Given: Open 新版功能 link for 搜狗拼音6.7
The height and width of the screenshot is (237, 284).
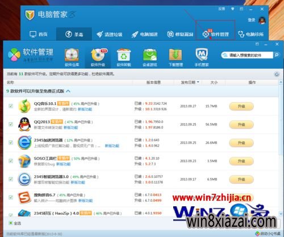Looking at the screenshot, I should (86, 201).
